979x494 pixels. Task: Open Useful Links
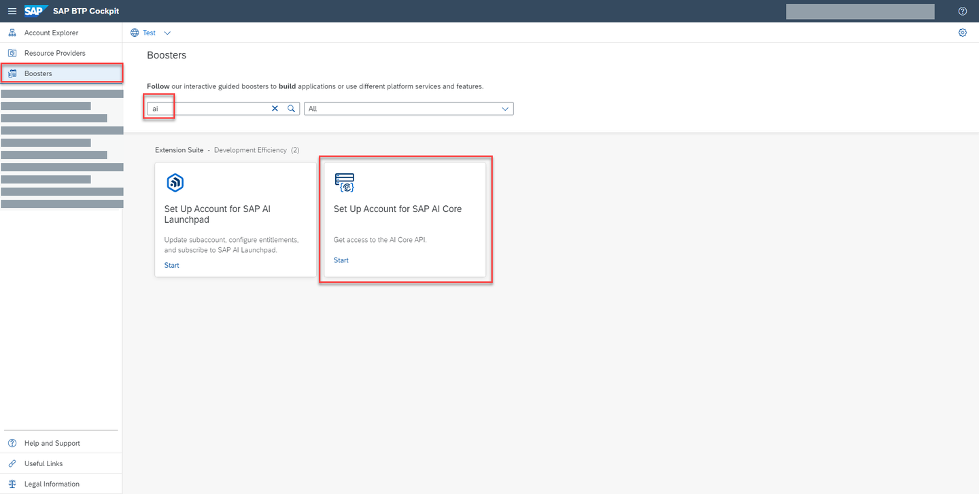(61, 463)
